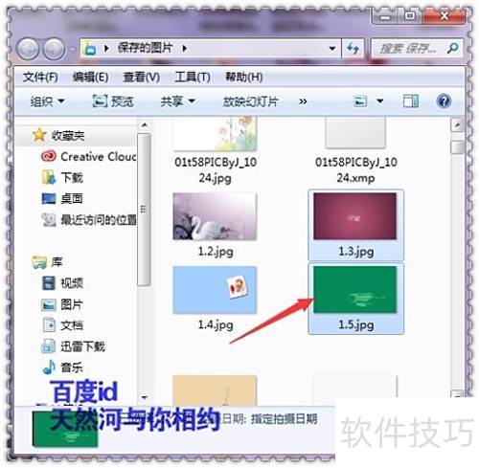Click the 库 libraries icon
This screenshot has height=468, width=479.
(x=39, y=262)
